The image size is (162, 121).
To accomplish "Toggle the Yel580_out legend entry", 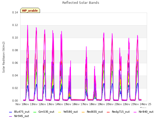I will click(x=68, y=112).
